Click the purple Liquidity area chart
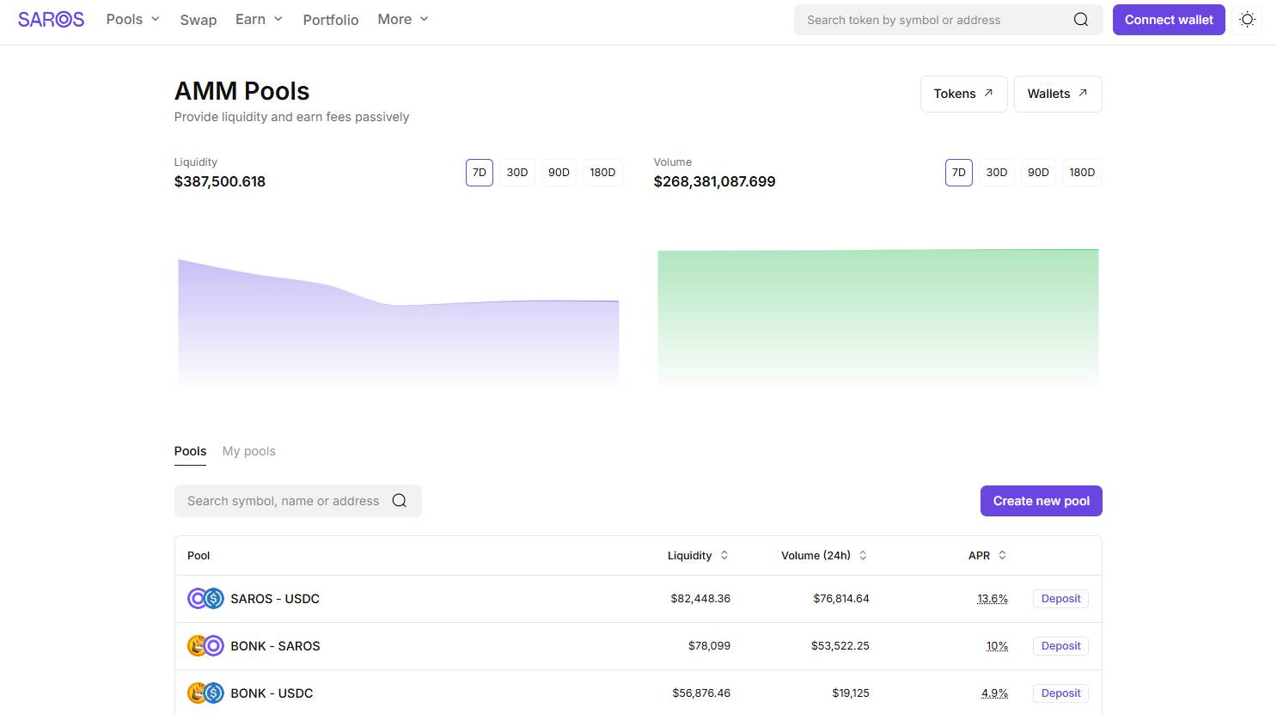The image size is (1277, 714). point(398,335)
